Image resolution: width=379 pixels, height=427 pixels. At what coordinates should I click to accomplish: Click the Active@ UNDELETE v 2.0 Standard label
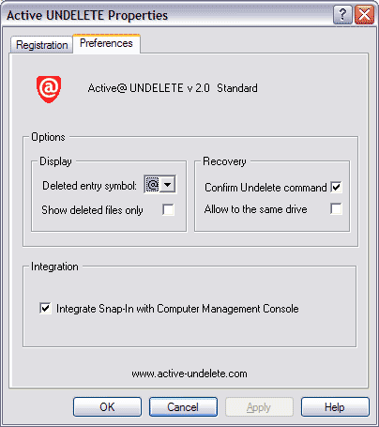(x=173, y=88)
